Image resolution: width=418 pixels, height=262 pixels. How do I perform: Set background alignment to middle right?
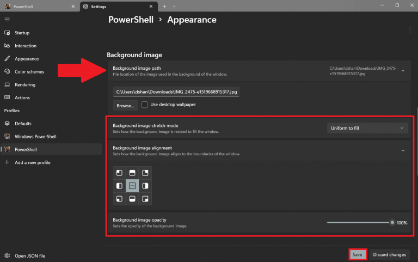pos(145,186)
